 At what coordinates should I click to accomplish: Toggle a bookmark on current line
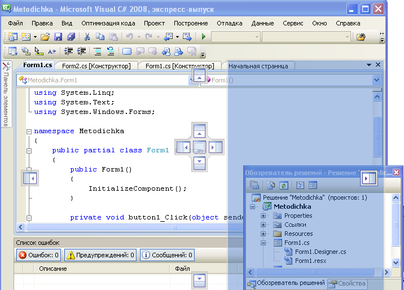[127, 51]
